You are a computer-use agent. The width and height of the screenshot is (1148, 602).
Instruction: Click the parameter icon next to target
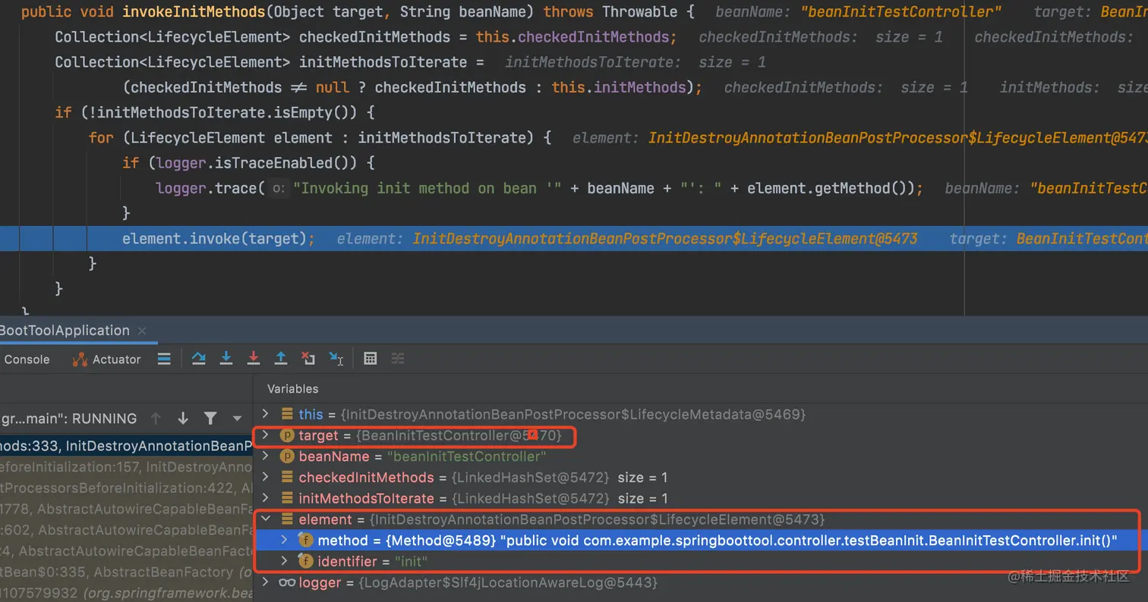287,435
